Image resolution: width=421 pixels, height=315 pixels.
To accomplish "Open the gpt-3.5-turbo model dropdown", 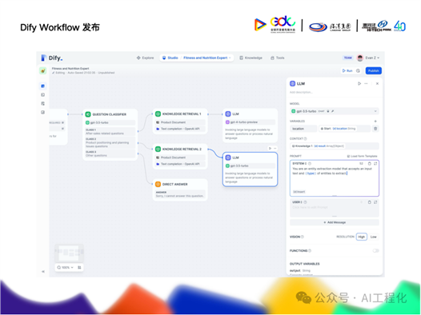I will tap(335, 111).
